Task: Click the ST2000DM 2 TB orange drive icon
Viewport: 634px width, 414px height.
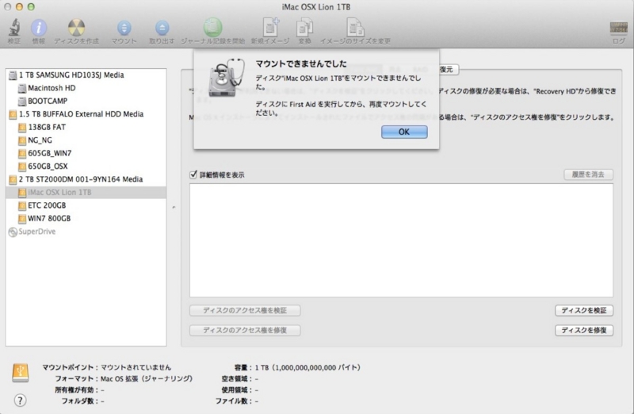Action: tap(13, 180)
